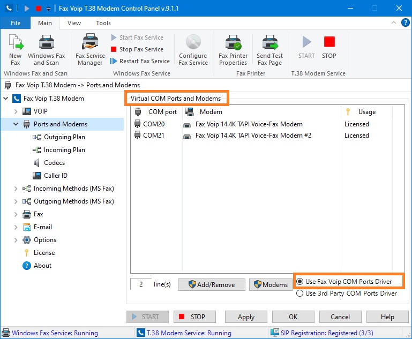This screenshot has height=339, width=412.
Task: Expand the Options tree node
Action: tap(16, 240)
